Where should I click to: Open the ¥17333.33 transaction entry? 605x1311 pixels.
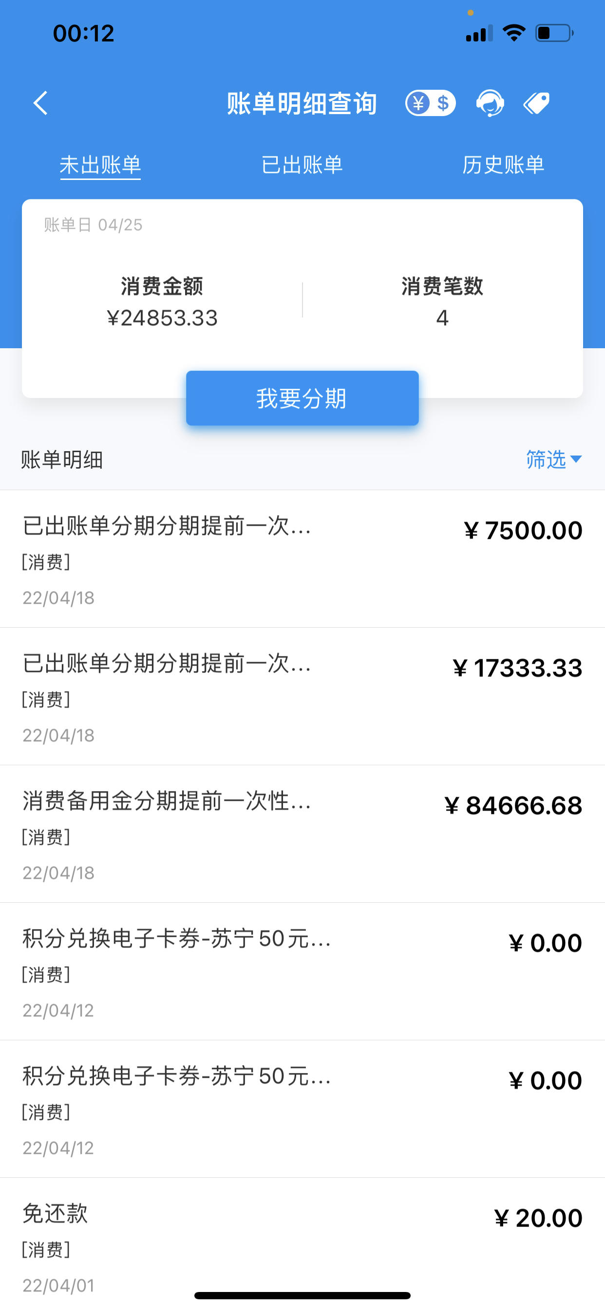(302, 696)
